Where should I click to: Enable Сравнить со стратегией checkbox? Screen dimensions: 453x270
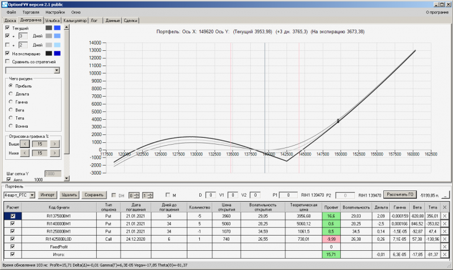pos(7,62)
